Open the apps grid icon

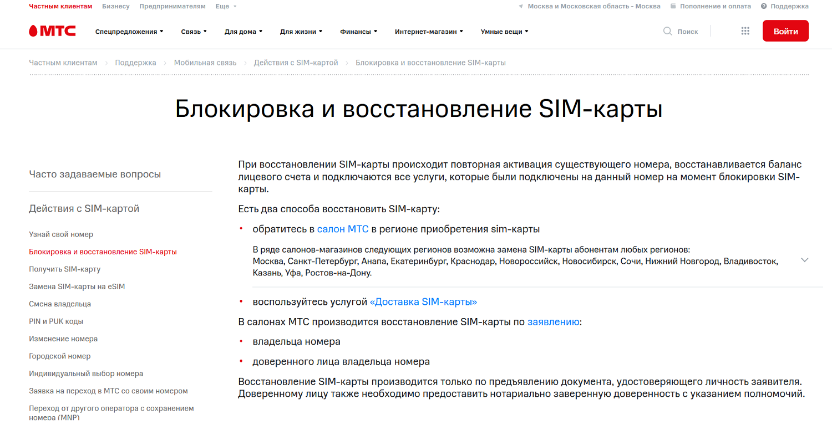coord(745,31)
